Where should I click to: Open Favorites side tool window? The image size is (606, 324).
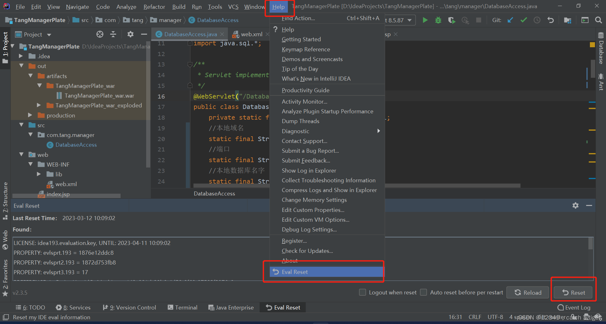click(5, 278)
